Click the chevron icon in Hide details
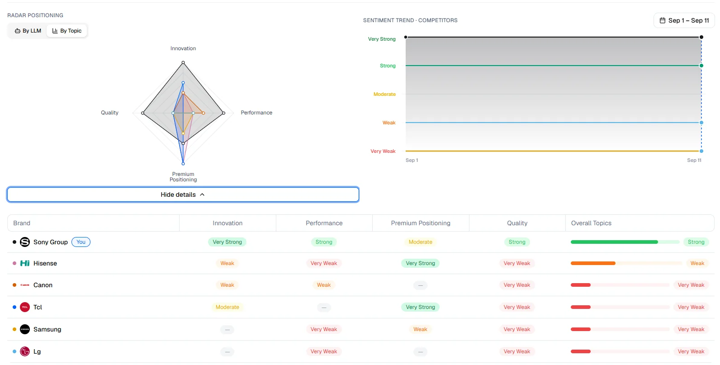The width and height of the screenshot is (720, 365). click(x=202, y=194)
